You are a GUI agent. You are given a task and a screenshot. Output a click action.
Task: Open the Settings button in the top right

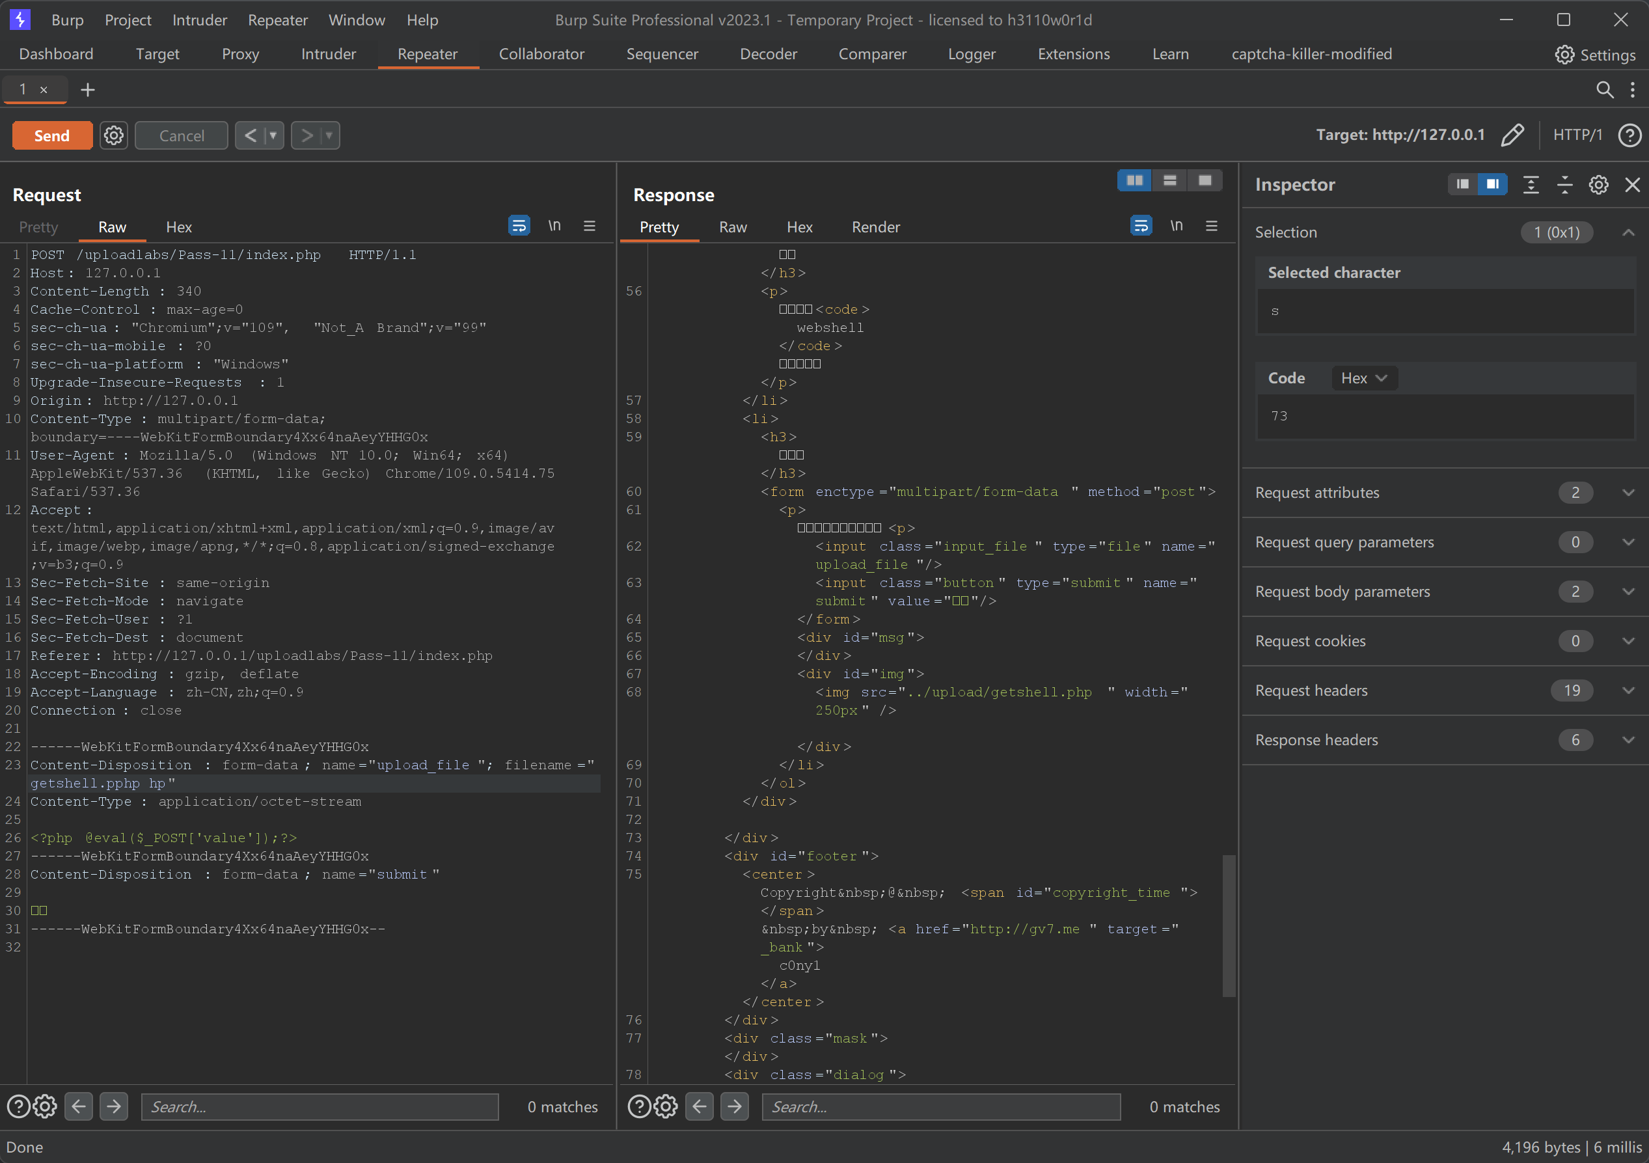coord(1594,55)
